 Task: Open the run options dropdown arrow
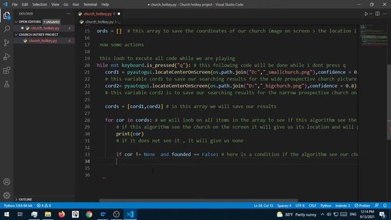pyautogui.click(x=371, y=13)
